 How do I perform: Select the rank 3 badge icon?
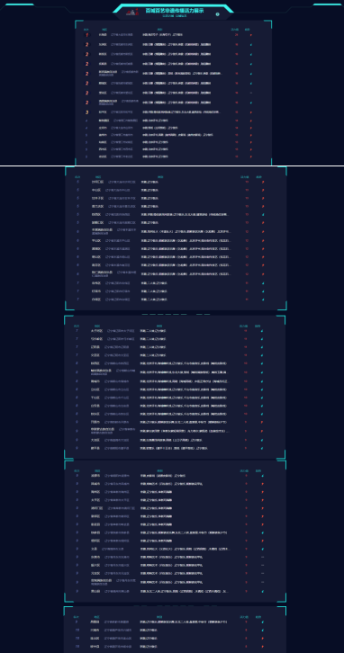pyautogui.click(x=86, y=112)
